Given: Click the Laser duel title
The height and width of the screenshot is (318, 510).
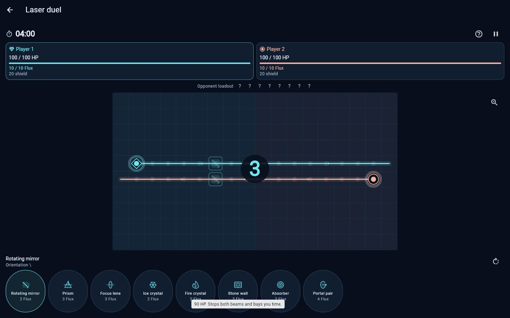Looking at the screenshot, I should click(x=43, y=10).
